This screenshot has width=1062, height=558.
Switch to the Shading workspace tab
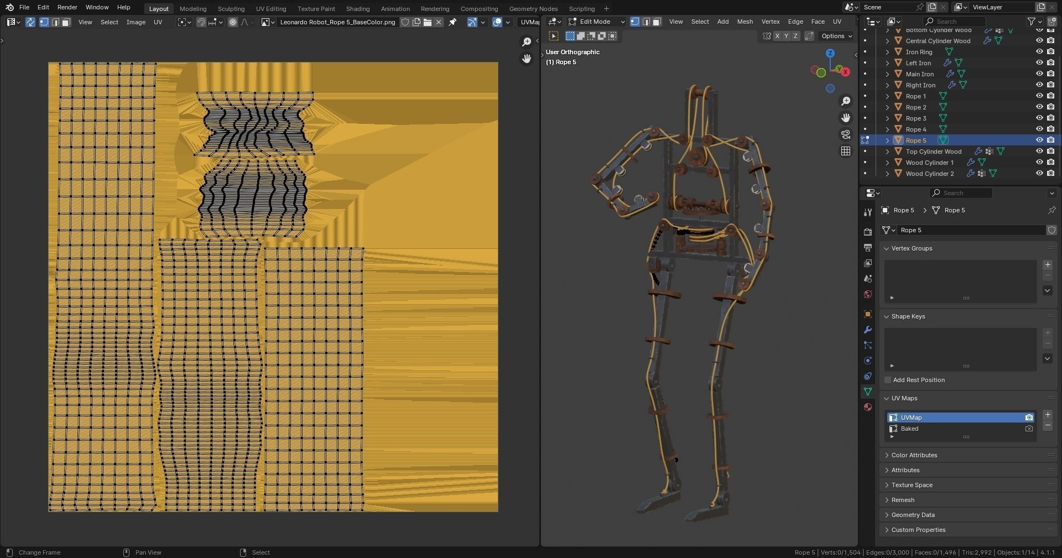[358, 9]
